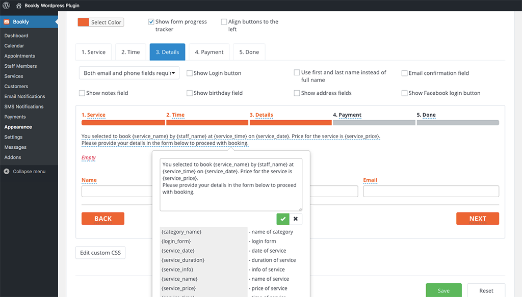Click into the popup text editing area

pos(231,184)
